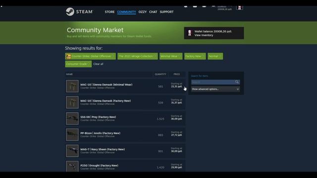
Task: Sort listings by PRICE column
Action: (x=176, y=74)
